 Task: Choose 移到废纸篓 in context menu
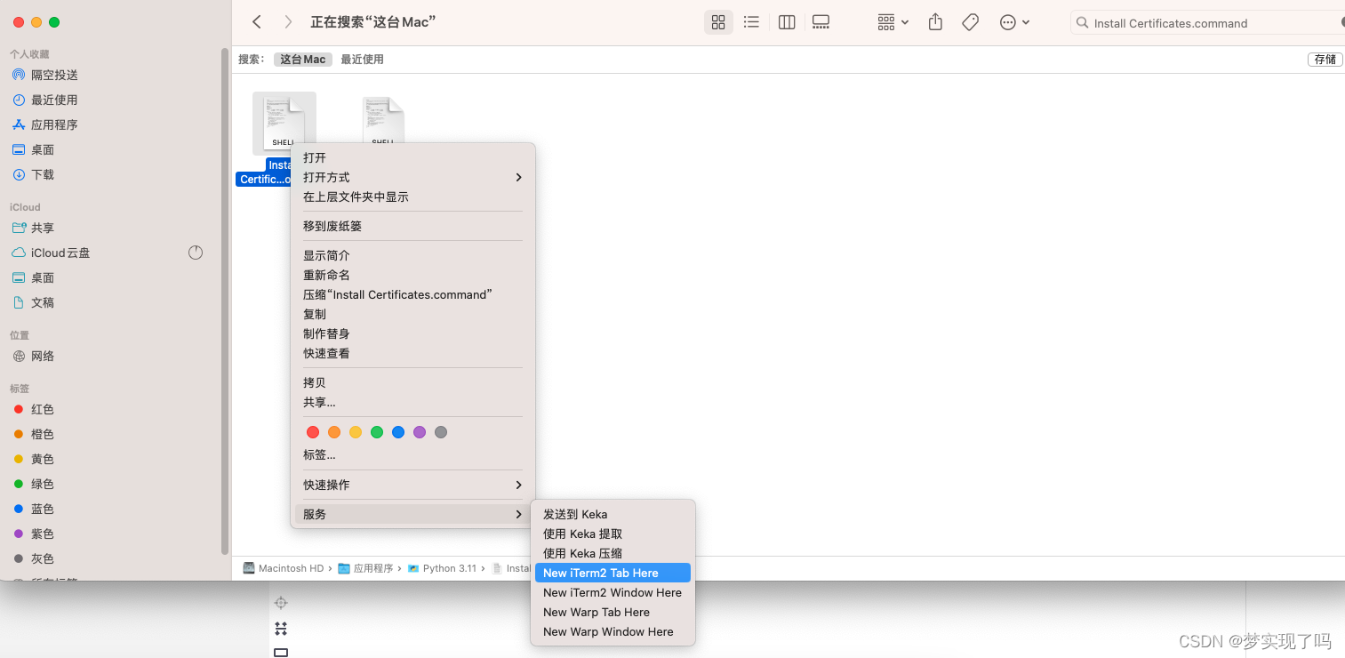(412, 226)
